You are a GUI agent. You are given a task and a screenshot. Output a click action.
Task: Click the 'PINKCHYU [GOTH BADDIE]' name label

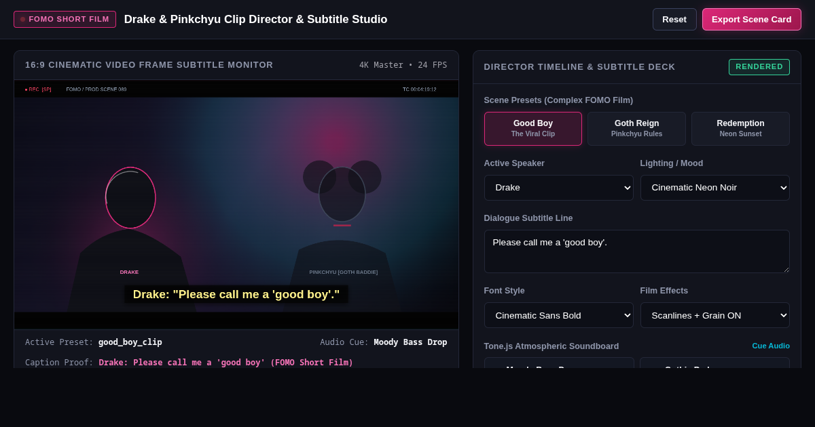coord(344,272)
